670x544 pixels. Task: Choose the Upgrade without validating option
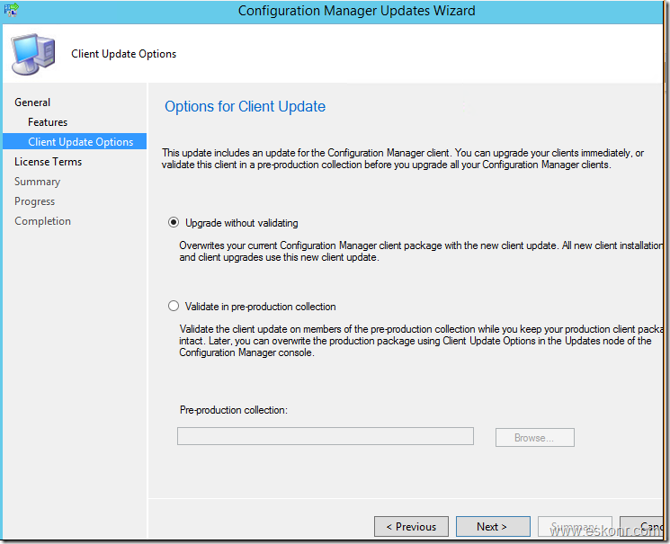(174, 223)
